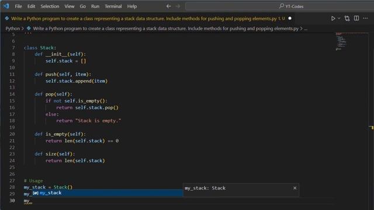Select the stack program editor tab
The image size is (374, 210).
[x=148, y=19]
